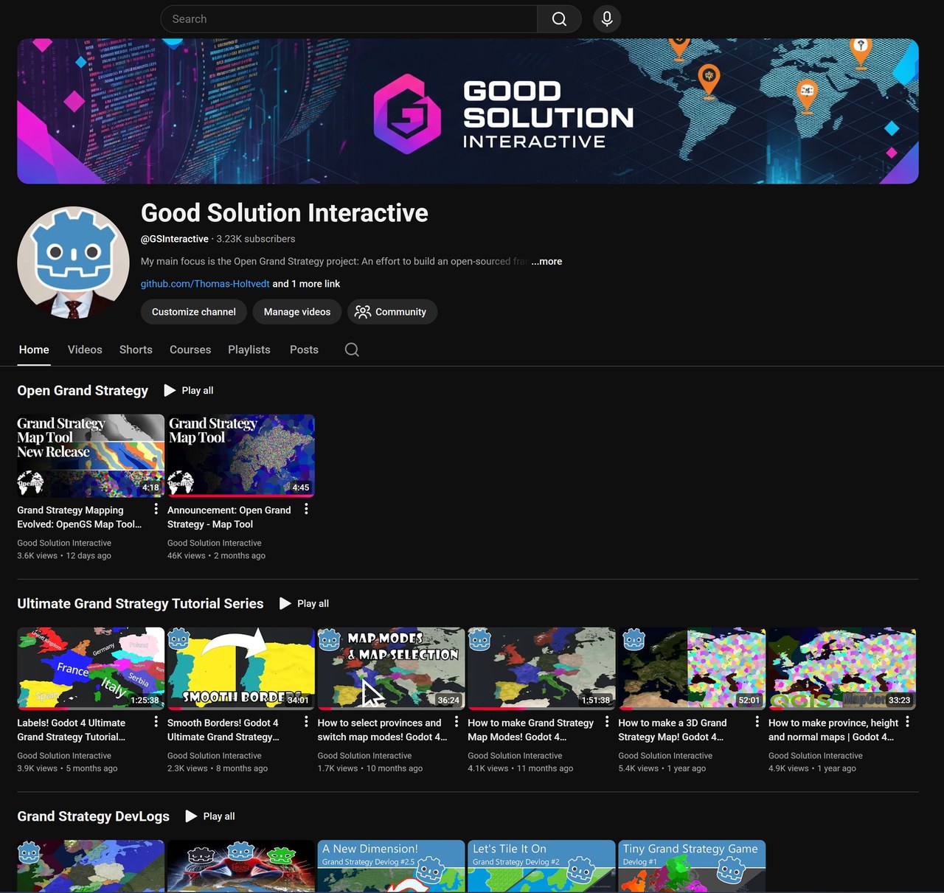The width and height of the screenshot is (944, 893).
Task: Click the voice search microphone icon
Action: tap(606, 18)
